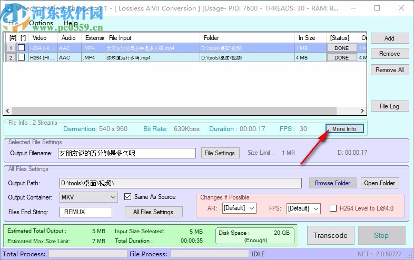The width and height of the screenshot is (414, 260).
Task: Toggle Same As Source checkbox
Action: click(128, 197)
